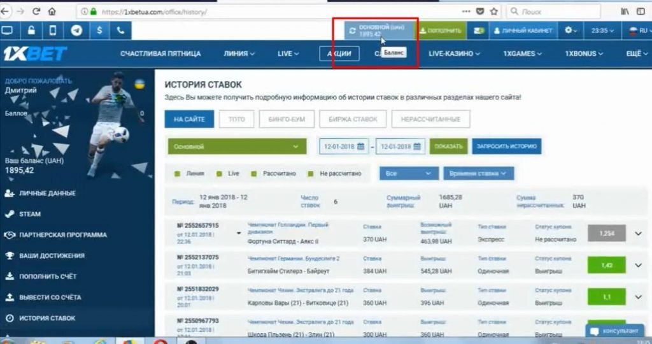This screenshot has height=344, width=652.
Task: Click the telephone callback icon
Action: point(120,31)
